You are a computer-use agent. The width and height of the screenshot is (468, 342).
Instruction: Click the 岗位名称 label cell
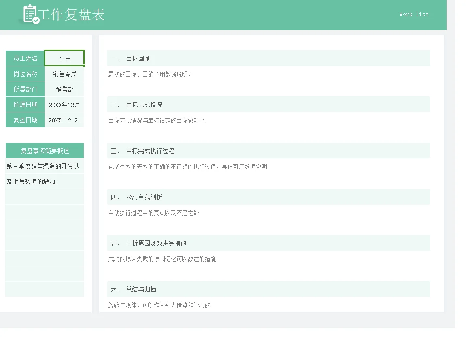[25, 74]
